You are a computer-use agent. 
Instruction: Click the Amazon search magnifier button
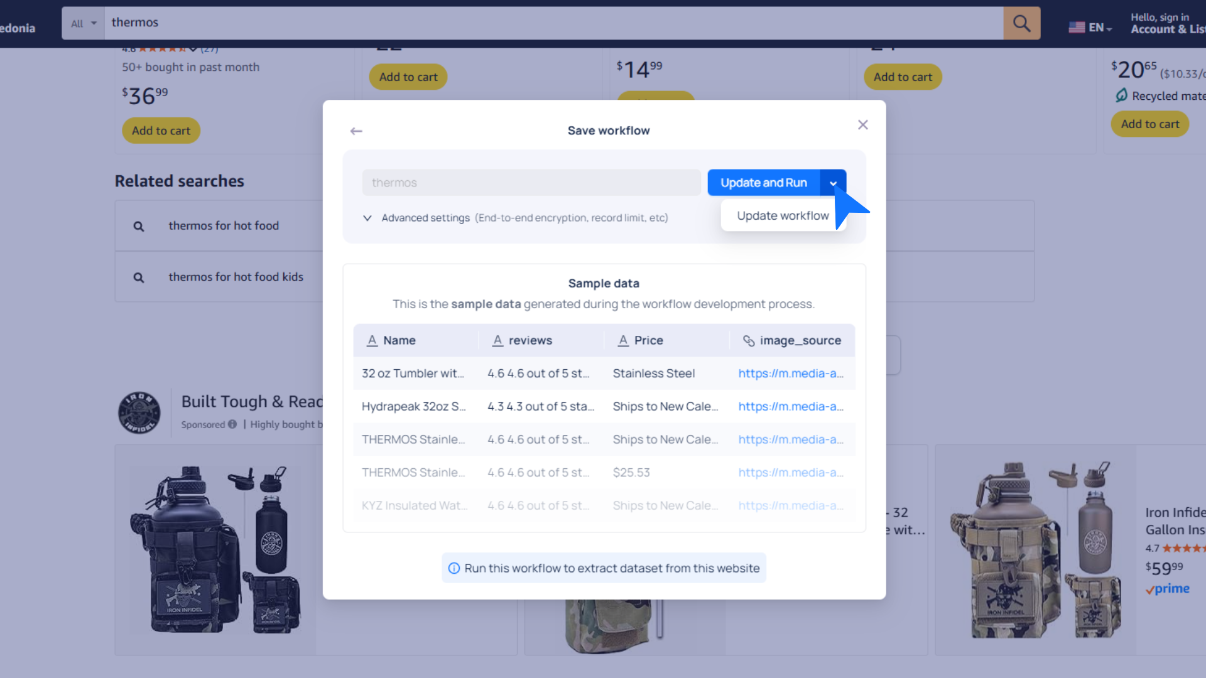1021,24
